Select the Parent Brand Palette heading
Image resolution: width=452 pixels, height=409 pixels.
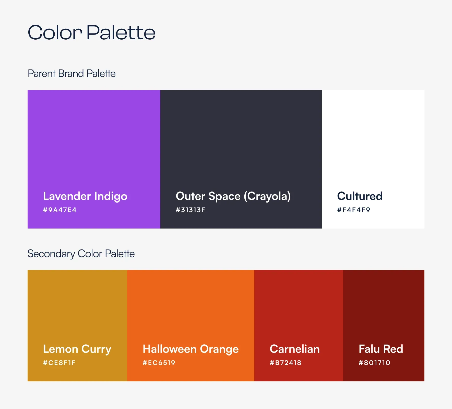[x=72, y=74]
